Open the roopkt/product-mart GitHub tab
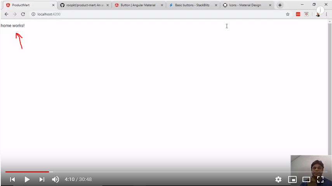The height and width of the screenshot is (186, 332). click(82, 5)
